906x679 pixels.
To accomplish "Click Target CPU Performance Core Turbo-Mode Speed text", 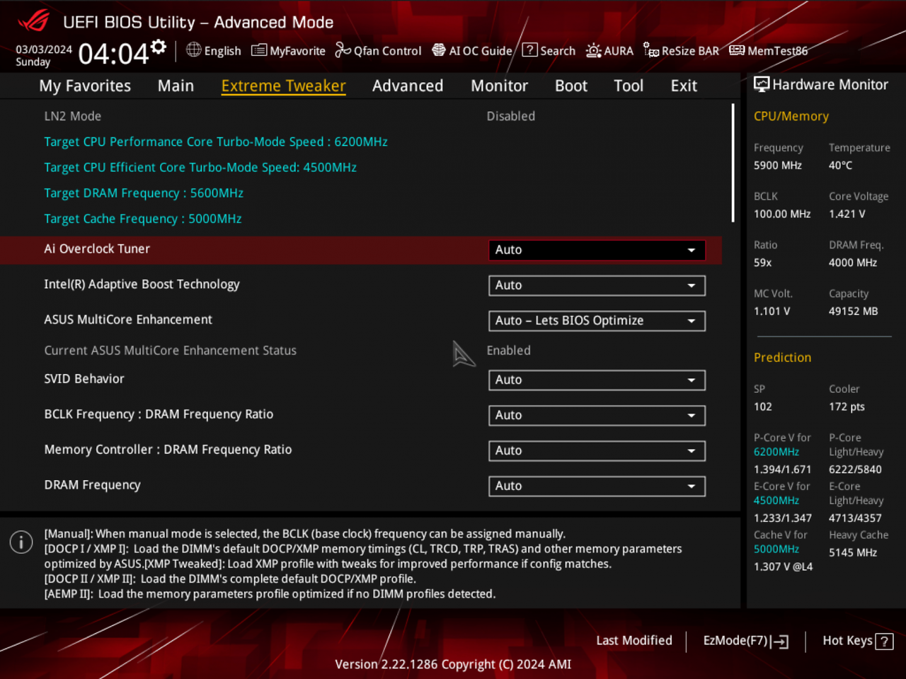I will pos(216,142).
